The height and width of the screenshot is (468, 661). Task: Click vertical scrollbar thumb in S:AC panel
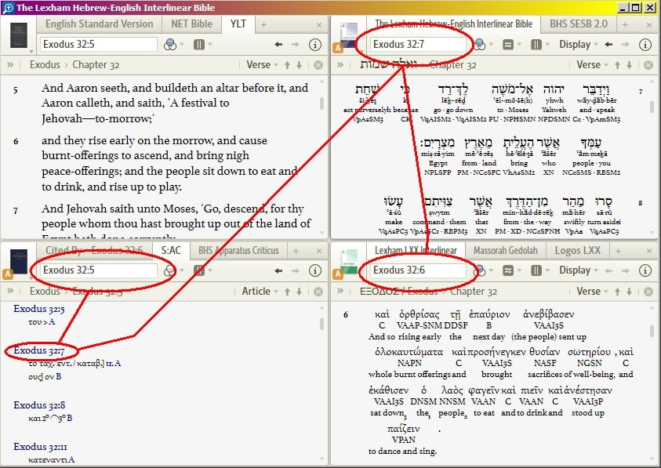point(321,324)
